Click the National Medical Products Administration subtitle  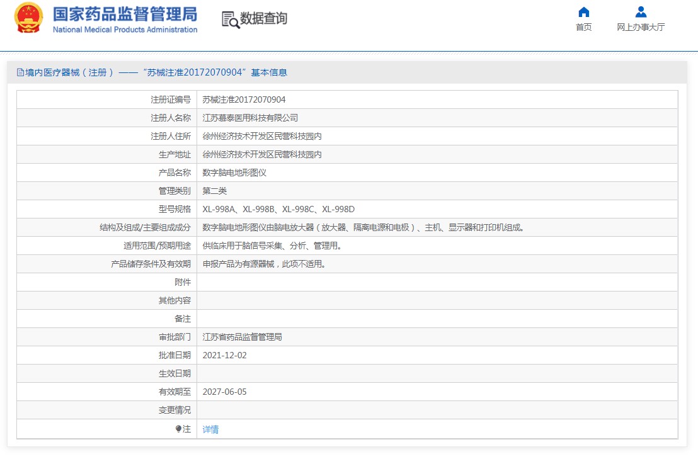tap(125, 30)
